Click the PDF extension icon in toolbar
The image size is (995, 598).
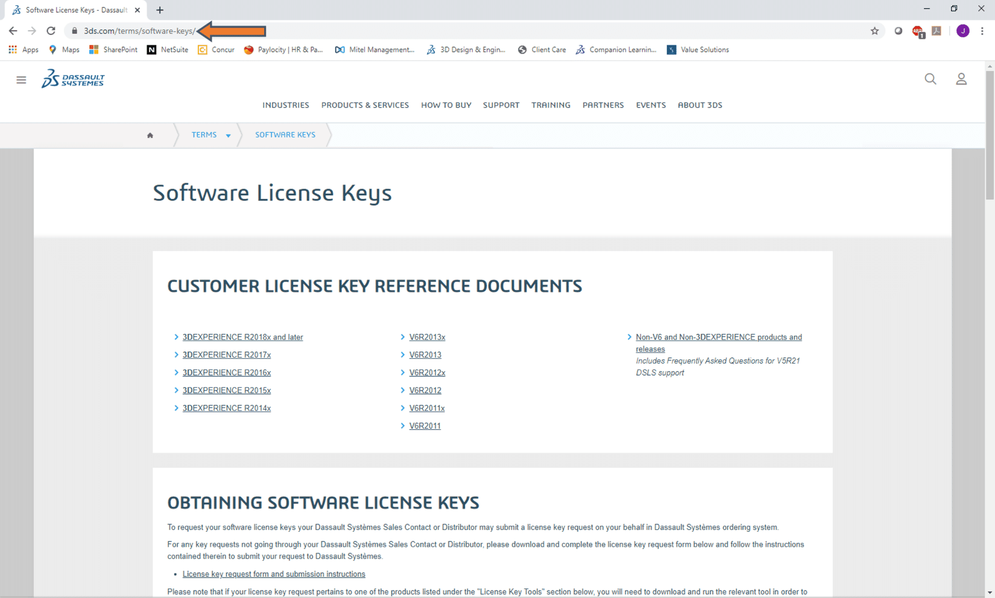[937, 31]
